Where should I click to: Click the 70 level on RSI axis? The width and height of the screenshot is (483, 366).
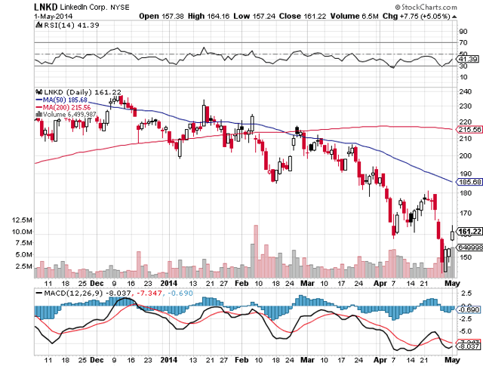463,42
